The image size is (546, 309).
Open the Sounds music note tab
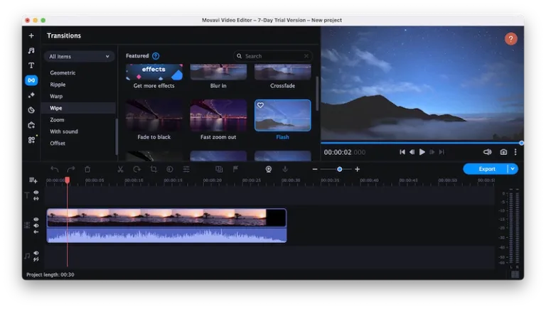pyautogui.click(x=31, y=50)
